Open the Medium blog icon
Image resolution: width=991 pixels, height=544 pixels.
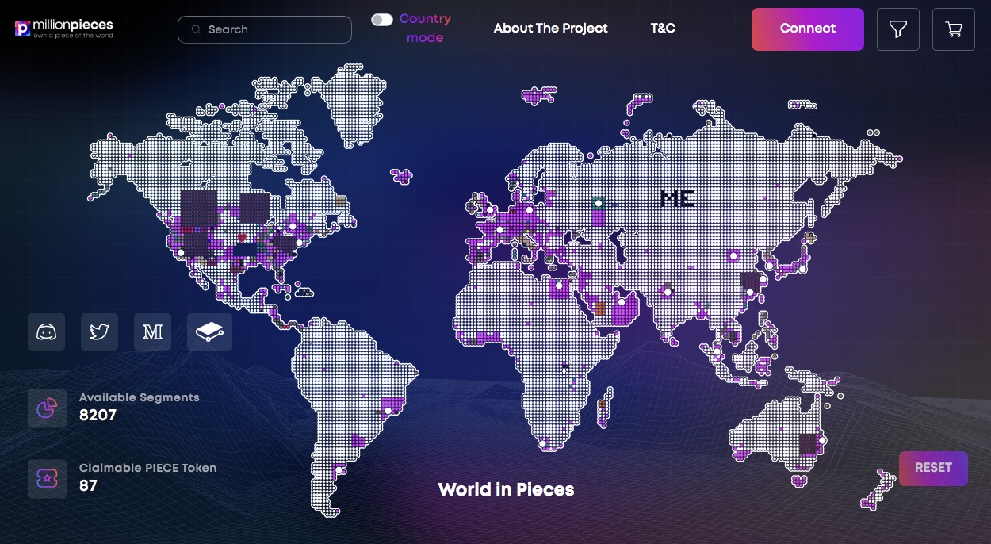152,331
